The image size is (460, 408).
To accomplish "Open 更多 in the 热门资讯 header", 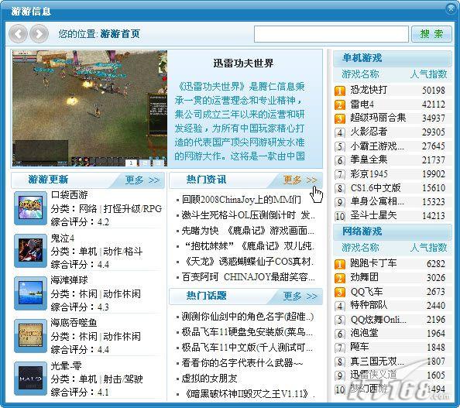I will 300,180.
